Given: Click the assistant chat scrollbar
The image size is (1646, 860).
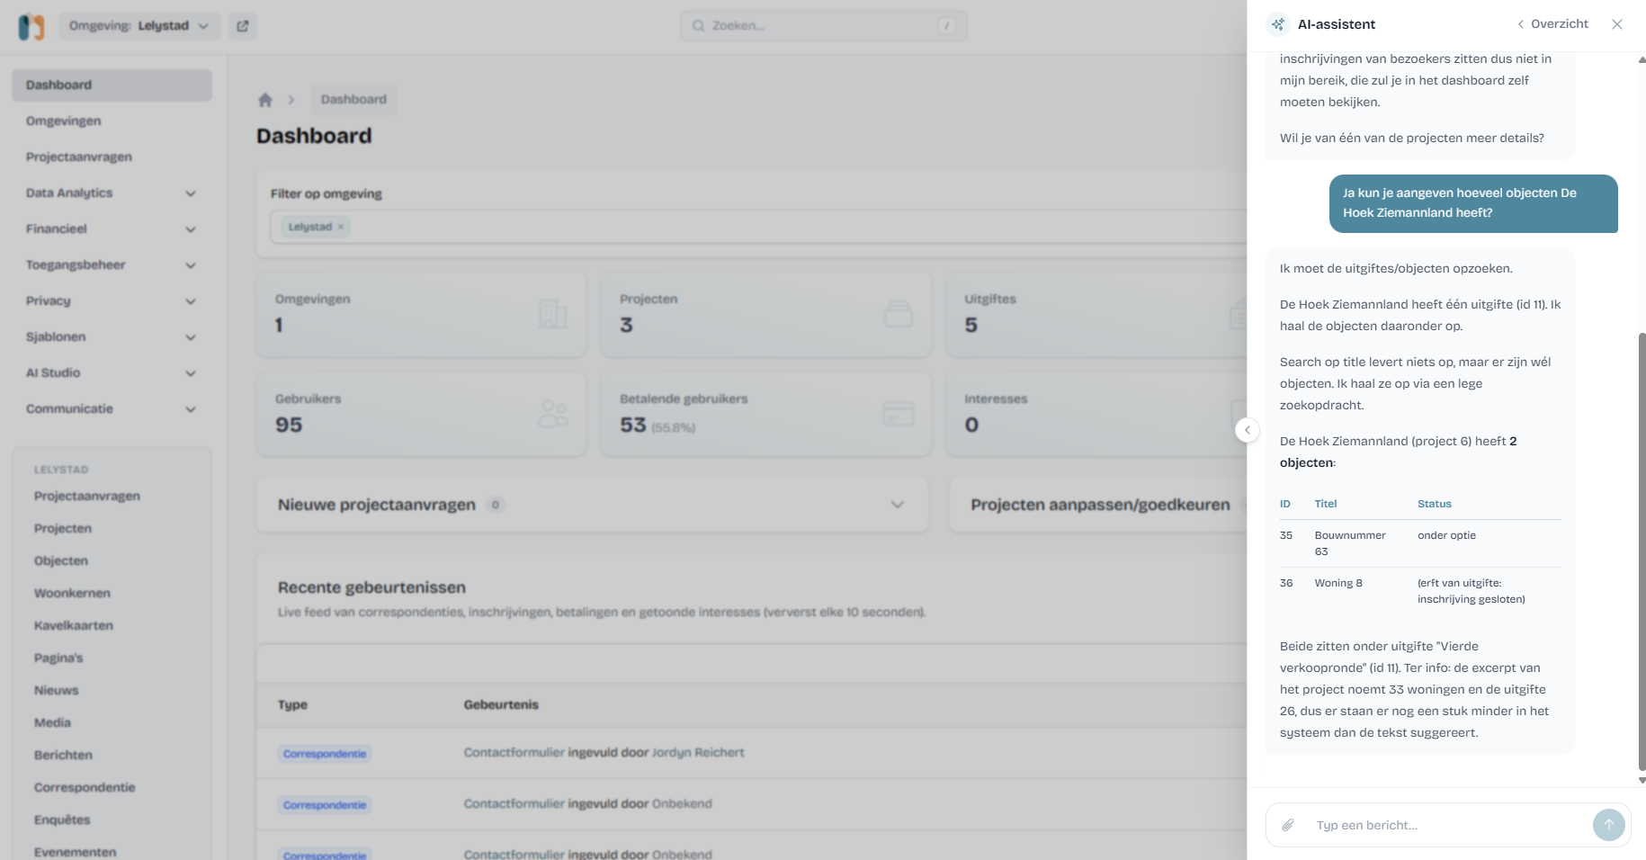Looking at the screenshot, I should [1642, 551].
